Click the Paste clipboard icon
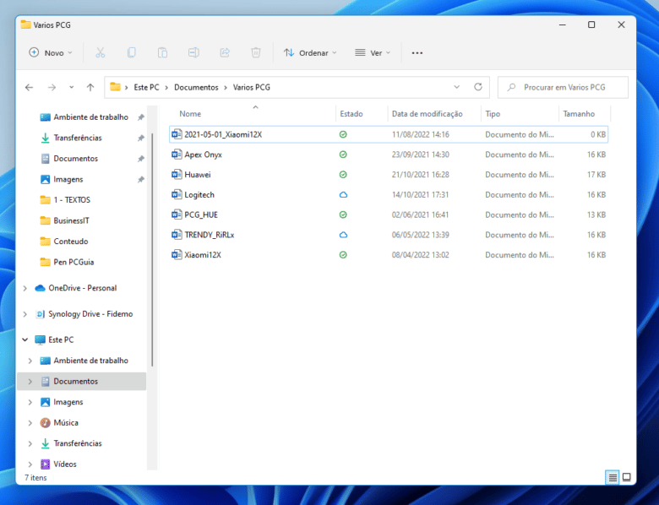The image size is (659, 505). 162,52
